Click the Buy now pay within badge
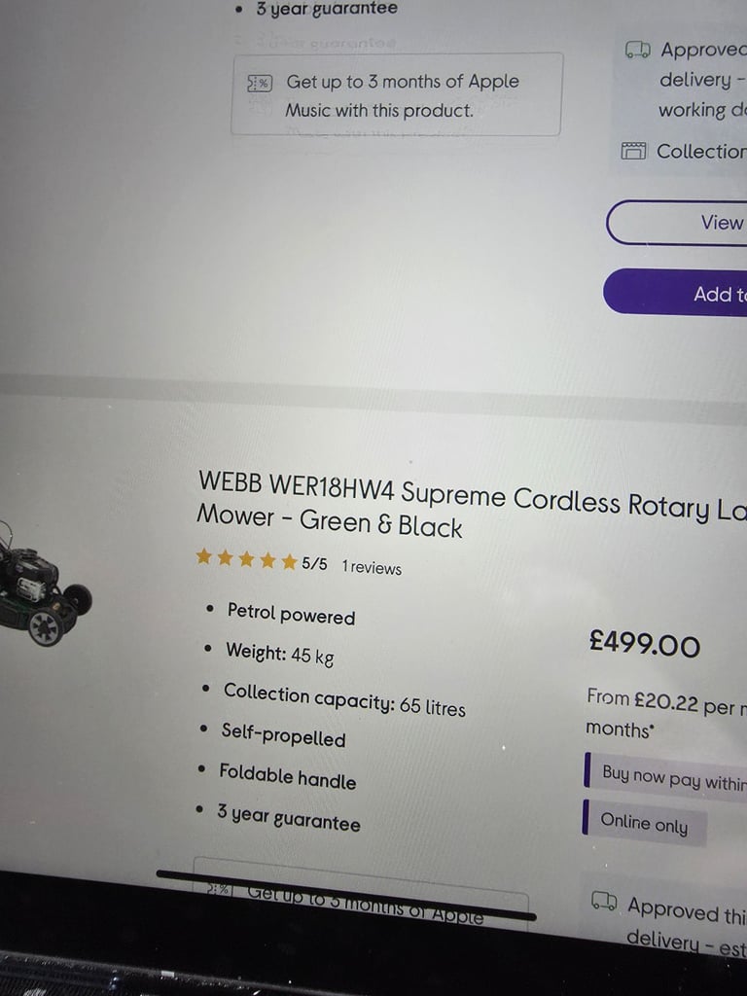This screenshot has width=747, height=996. tap(665, 777)
